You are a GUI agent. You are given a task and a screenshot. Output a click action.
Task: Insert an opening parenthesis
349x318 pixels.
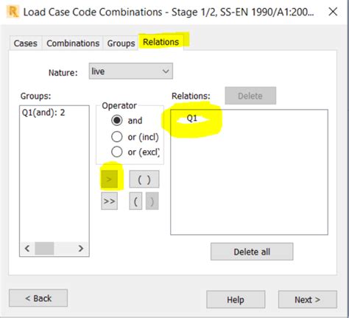(135, 201)
